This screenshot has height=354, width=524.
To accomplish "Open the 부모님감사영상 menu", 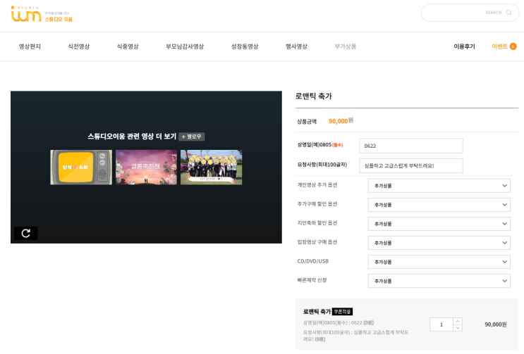I will tap(185, 46).
